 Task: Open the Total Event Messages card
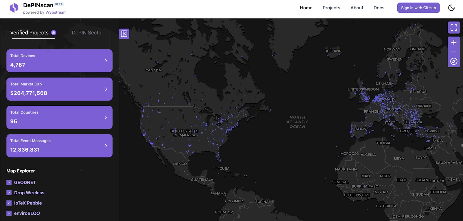click(59, 146)
